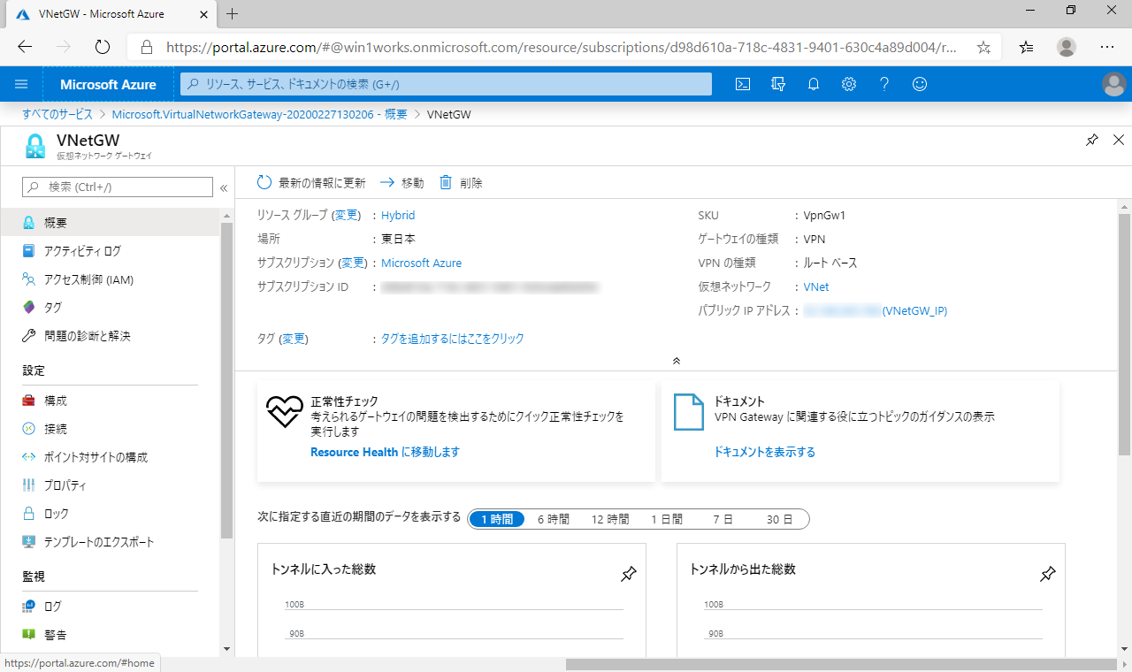Click the main content vertical scrollbar
This screenshot has height=672, width=1132.
pyautogui.click(x=1124, y=334)
